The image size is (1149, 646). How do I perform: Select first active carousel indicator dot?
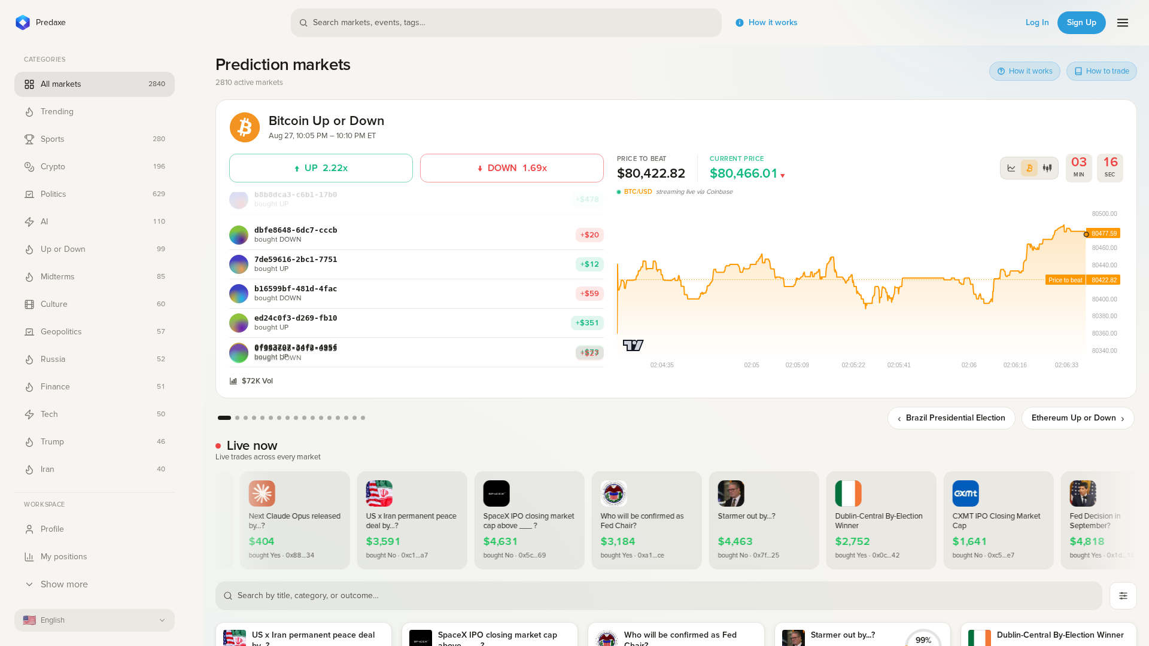(224, 418)
